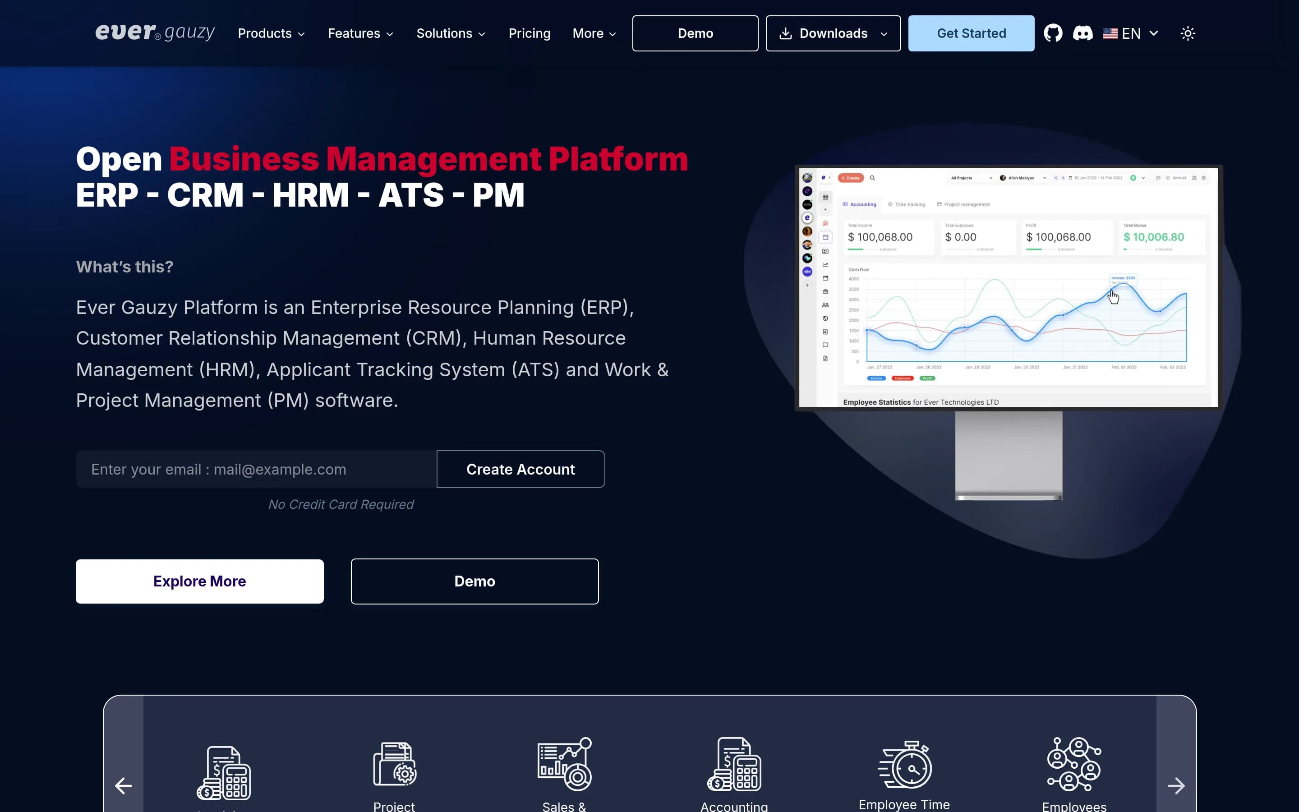Click the Project carousel icon
This screenshot has width=1299, height=812.
coord(395,764)
